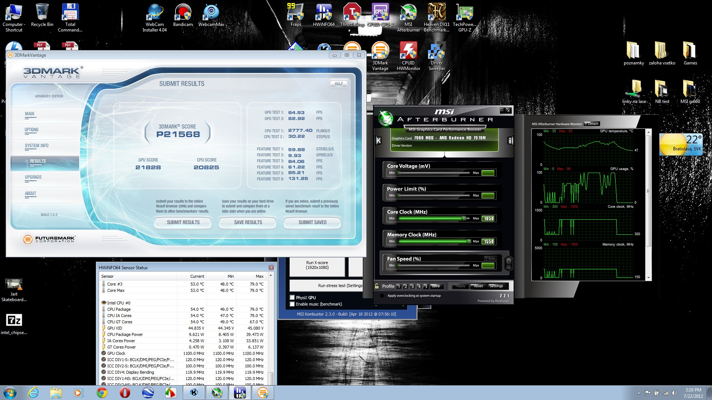This screenshot has height=400, width=712.
Task: Click the profile lock icon in Afterburner
Action: (x=377, y=286)
